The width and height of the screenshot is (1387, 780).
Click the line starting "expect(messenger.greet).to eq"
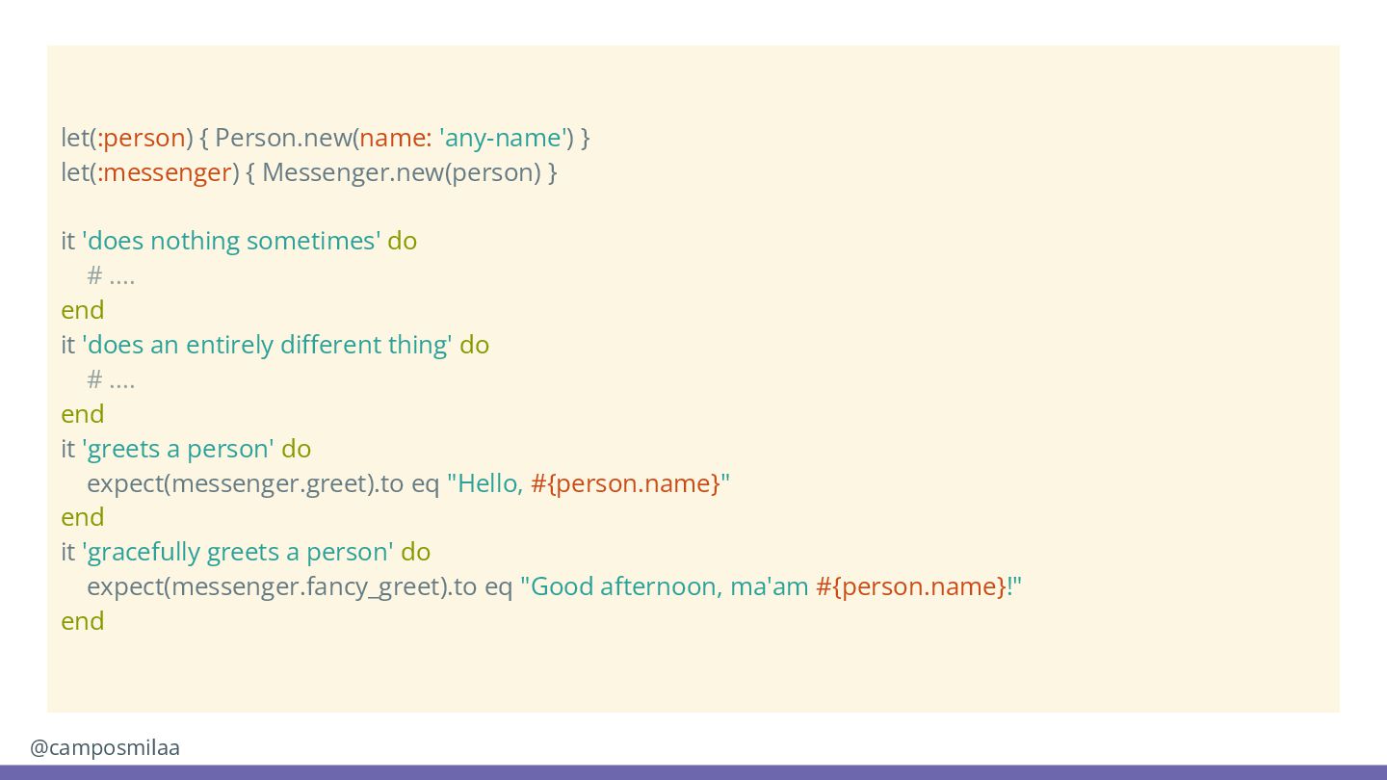tap(408, 483)
